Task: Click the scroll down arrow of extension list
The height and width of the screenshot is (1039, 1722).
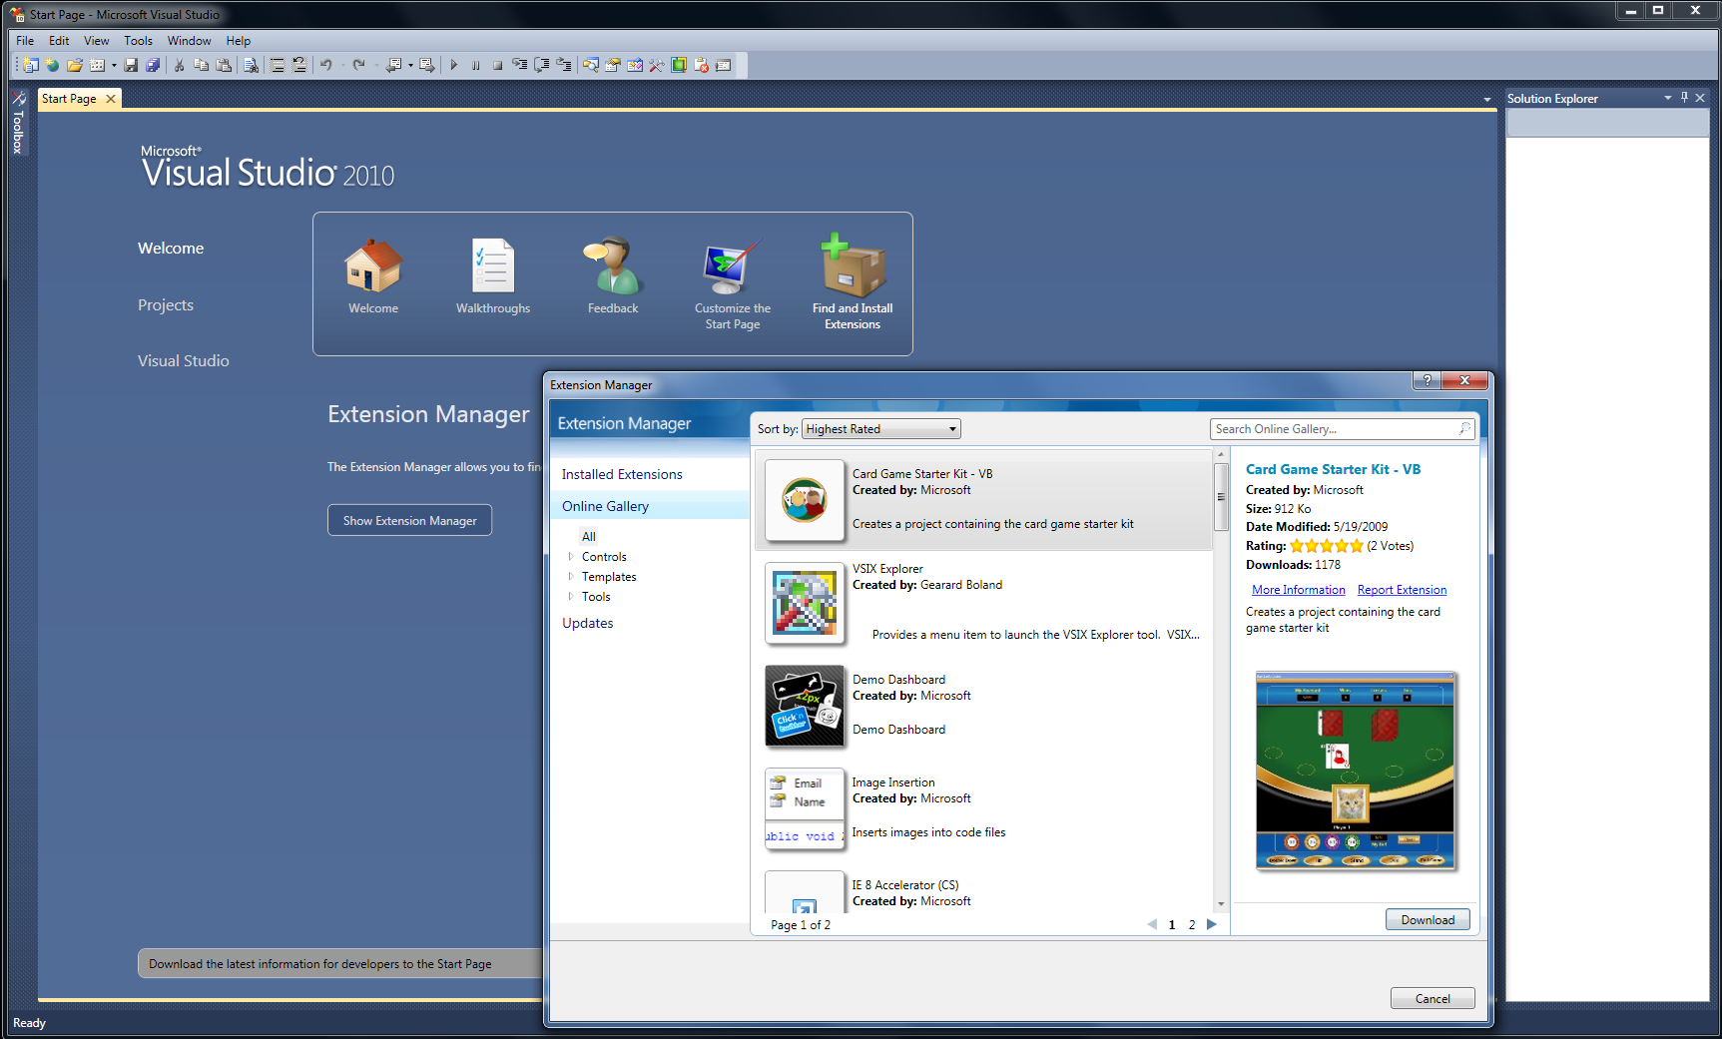Action: coord(1220,904)
